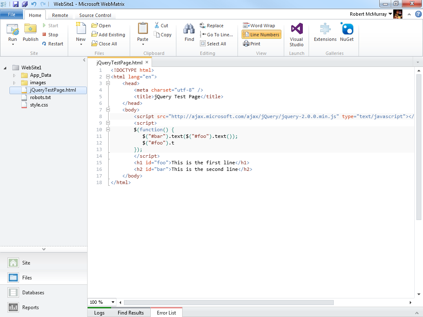
Task: Open Visual Studio from the Launch group
Action: coord(297,30)
